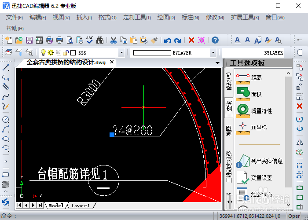This screenshot has height=220, width=308.
Task: Open the 编辑(E) menu
Action: pos(37,18)
